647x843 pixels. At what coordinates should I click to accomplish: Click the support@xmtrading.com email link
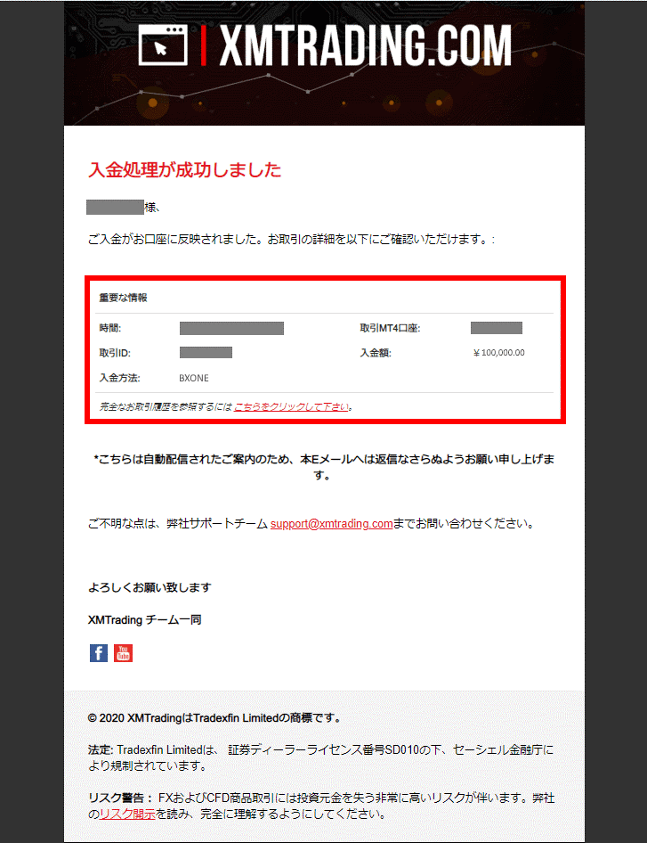pos(331,524)
